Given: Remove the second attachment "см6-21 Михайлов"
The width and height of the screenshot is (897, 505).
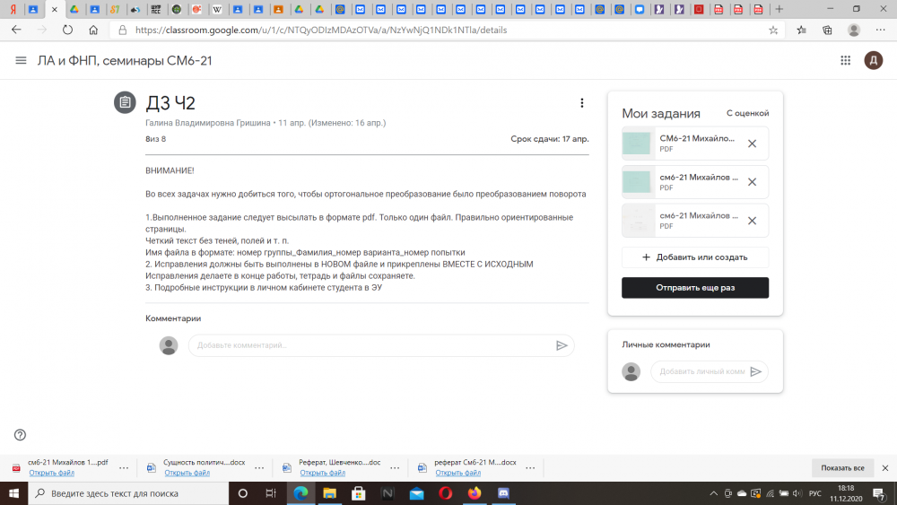Looking at the screenshot, I should tap(752, 182).
